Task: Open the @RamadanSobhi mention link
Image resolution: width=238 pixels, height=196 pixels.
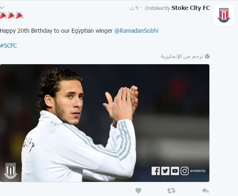Action: pyautogui.click(x=136, y=31)
